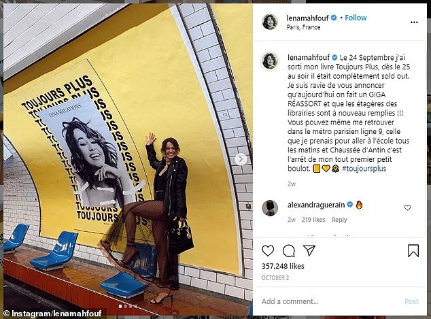Open alexandraguerain's profile from the comment
Viewport: 431px width, 319px height.
click(x=316, y=205)
